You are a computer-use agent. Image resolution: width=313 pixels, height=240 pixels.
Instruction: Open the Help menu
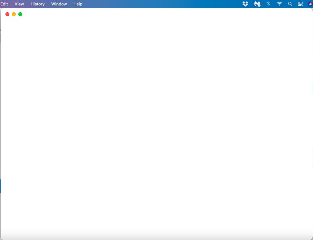(x=78, y=4)
